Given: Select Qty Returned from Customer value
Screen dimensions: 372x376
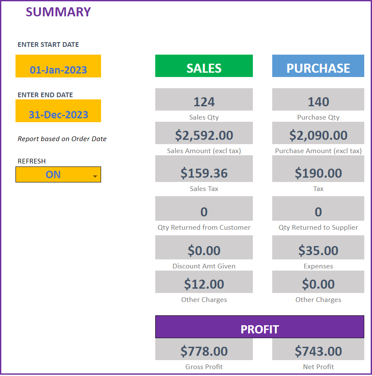Looking at the screenshot, I should coord(204,209).
